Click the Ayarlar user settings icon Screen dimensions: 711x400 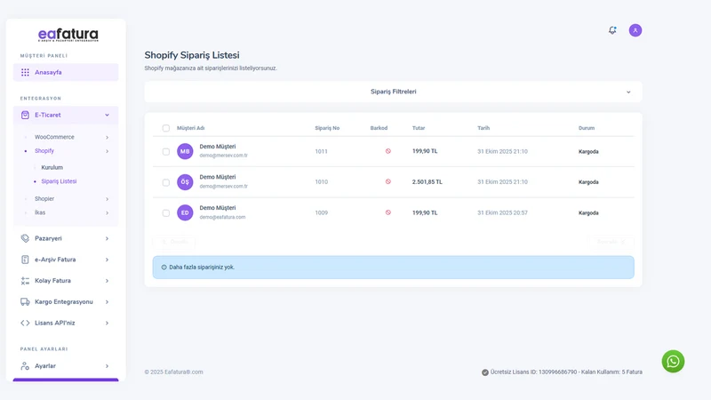25,366
